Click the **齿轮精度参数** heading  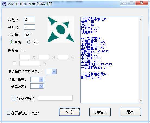pyautogui.click(x=94, y=74)
